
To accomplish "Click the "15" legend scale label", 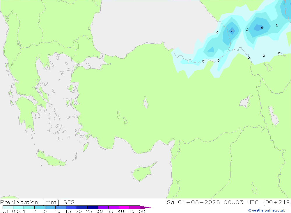I will [x=68, y=211].
